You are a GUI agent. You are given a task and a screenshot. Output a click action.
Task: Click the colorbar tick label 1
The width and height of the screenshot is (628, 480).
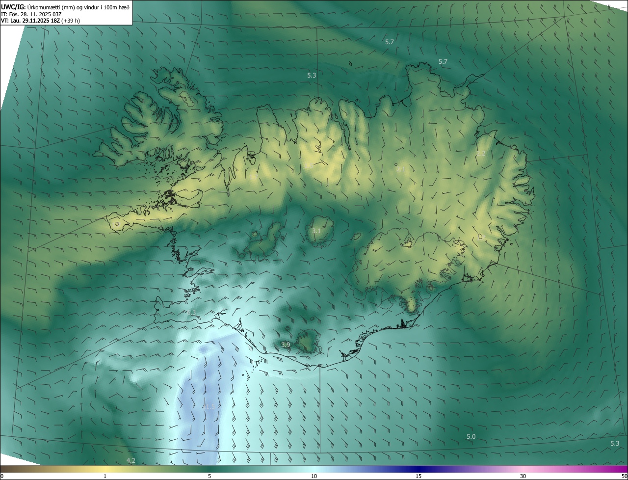pos(105,476)
